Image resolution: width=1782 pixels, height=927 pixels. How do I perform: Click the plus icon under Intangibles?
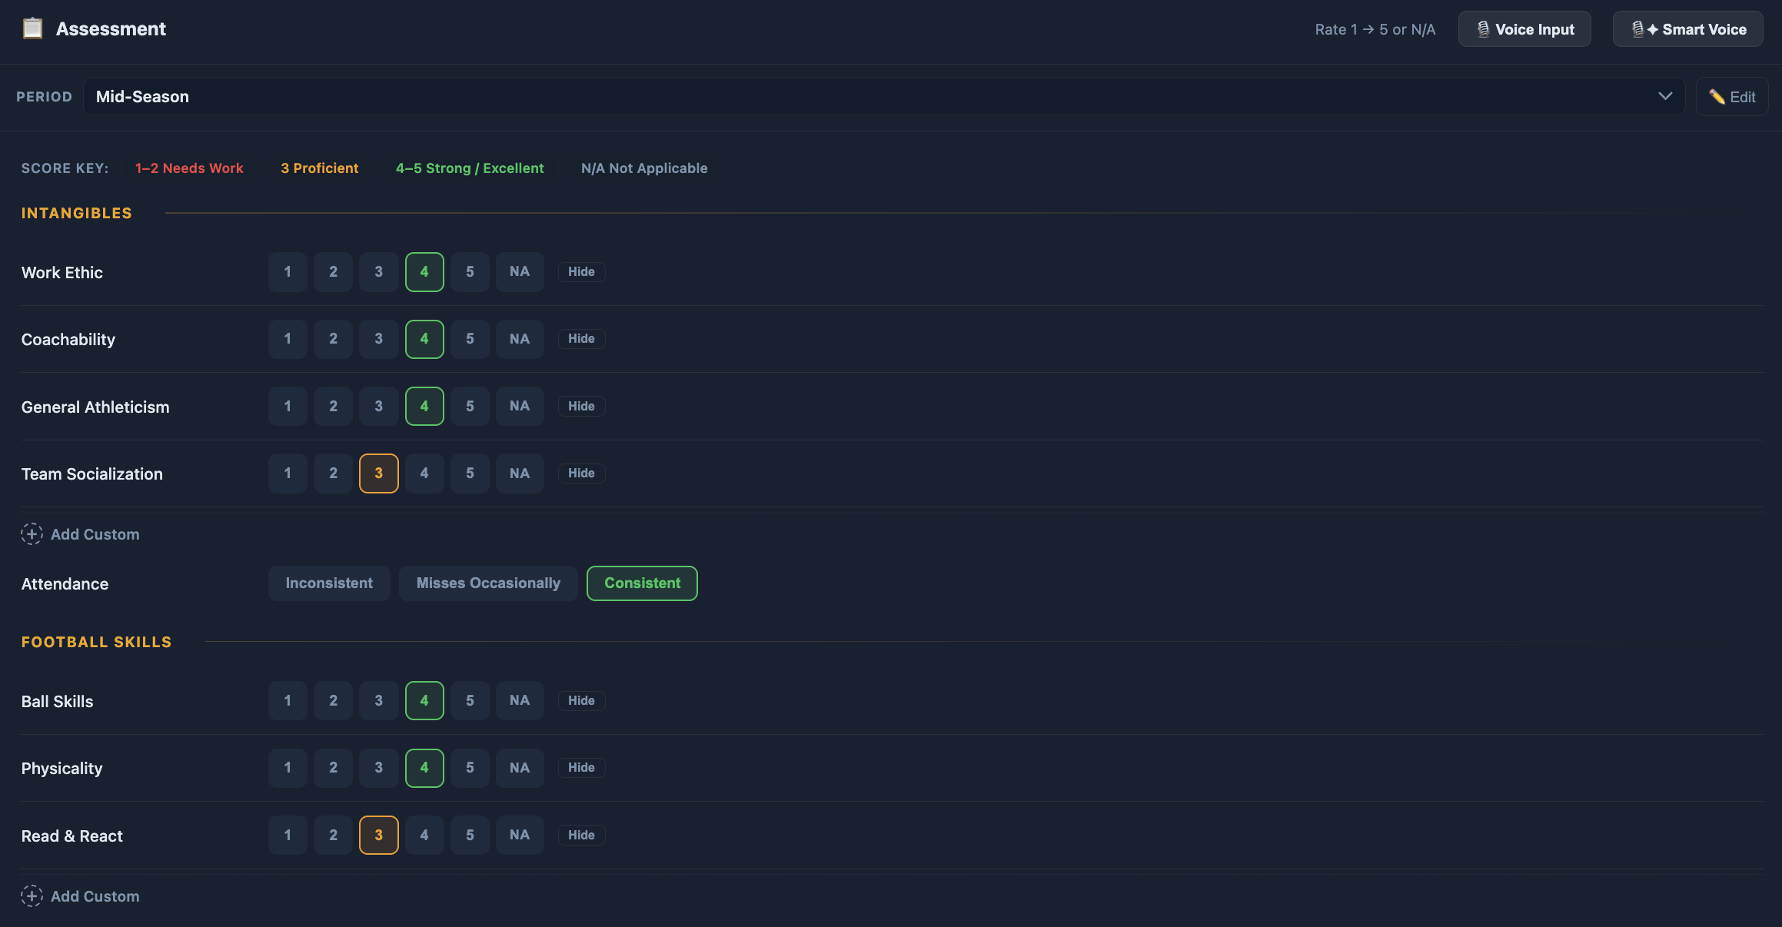click(32, 534)
